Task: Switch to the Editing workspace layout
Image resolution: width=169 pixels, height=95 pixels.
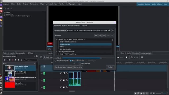Action: [x=148, y=4]
